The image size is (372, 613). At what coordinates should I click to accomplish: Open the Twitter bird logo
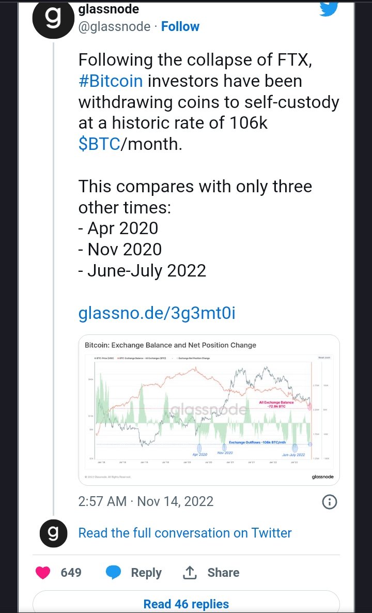pyautogui.click(x=329, y=9)
